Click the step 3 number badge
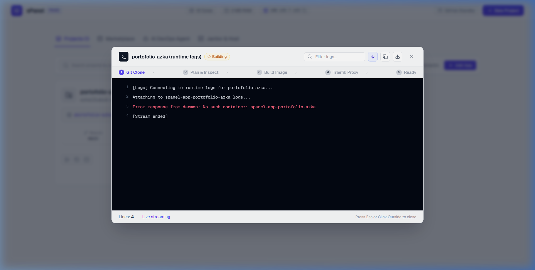 point(259,72)
